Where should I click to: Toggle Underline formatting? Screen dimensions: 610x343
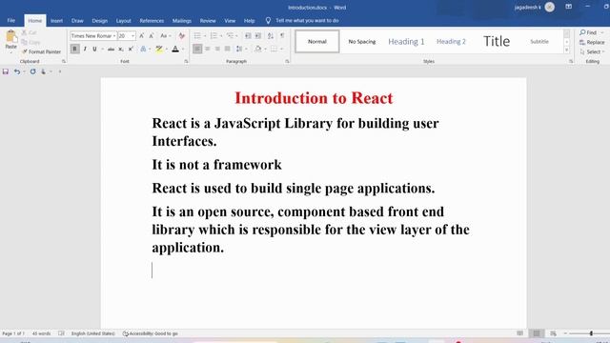[94, 49]
